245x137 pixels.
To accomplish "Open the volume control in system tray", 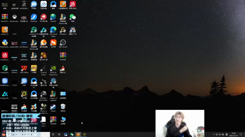I will point(220,135).
